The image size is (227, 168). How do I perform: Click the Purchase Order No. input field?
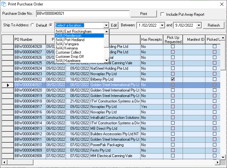[x=83, y=13]
